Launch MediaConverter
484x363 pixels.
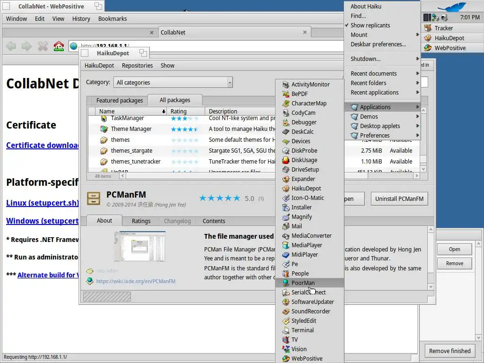tap(310, 236)
